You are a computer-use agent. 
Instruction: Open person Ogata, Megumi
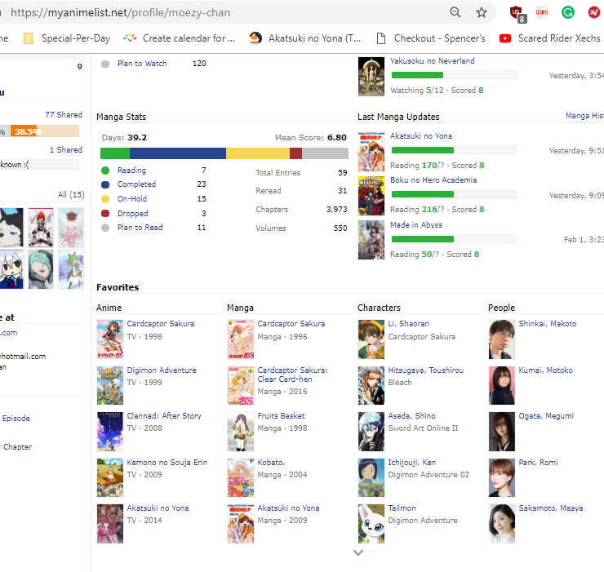coord(546,416)
